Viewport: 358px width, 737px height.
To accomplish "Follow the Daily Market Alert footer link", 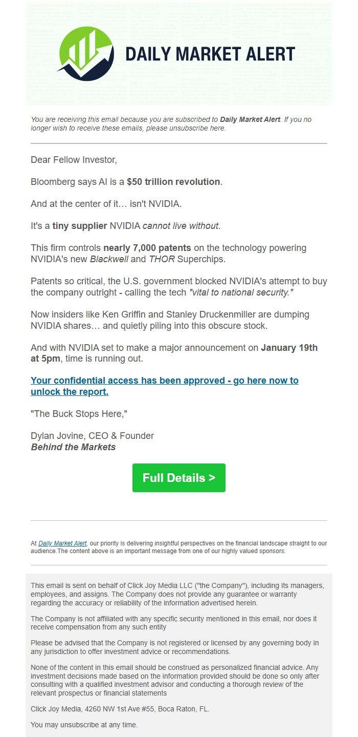I will 61,543.
